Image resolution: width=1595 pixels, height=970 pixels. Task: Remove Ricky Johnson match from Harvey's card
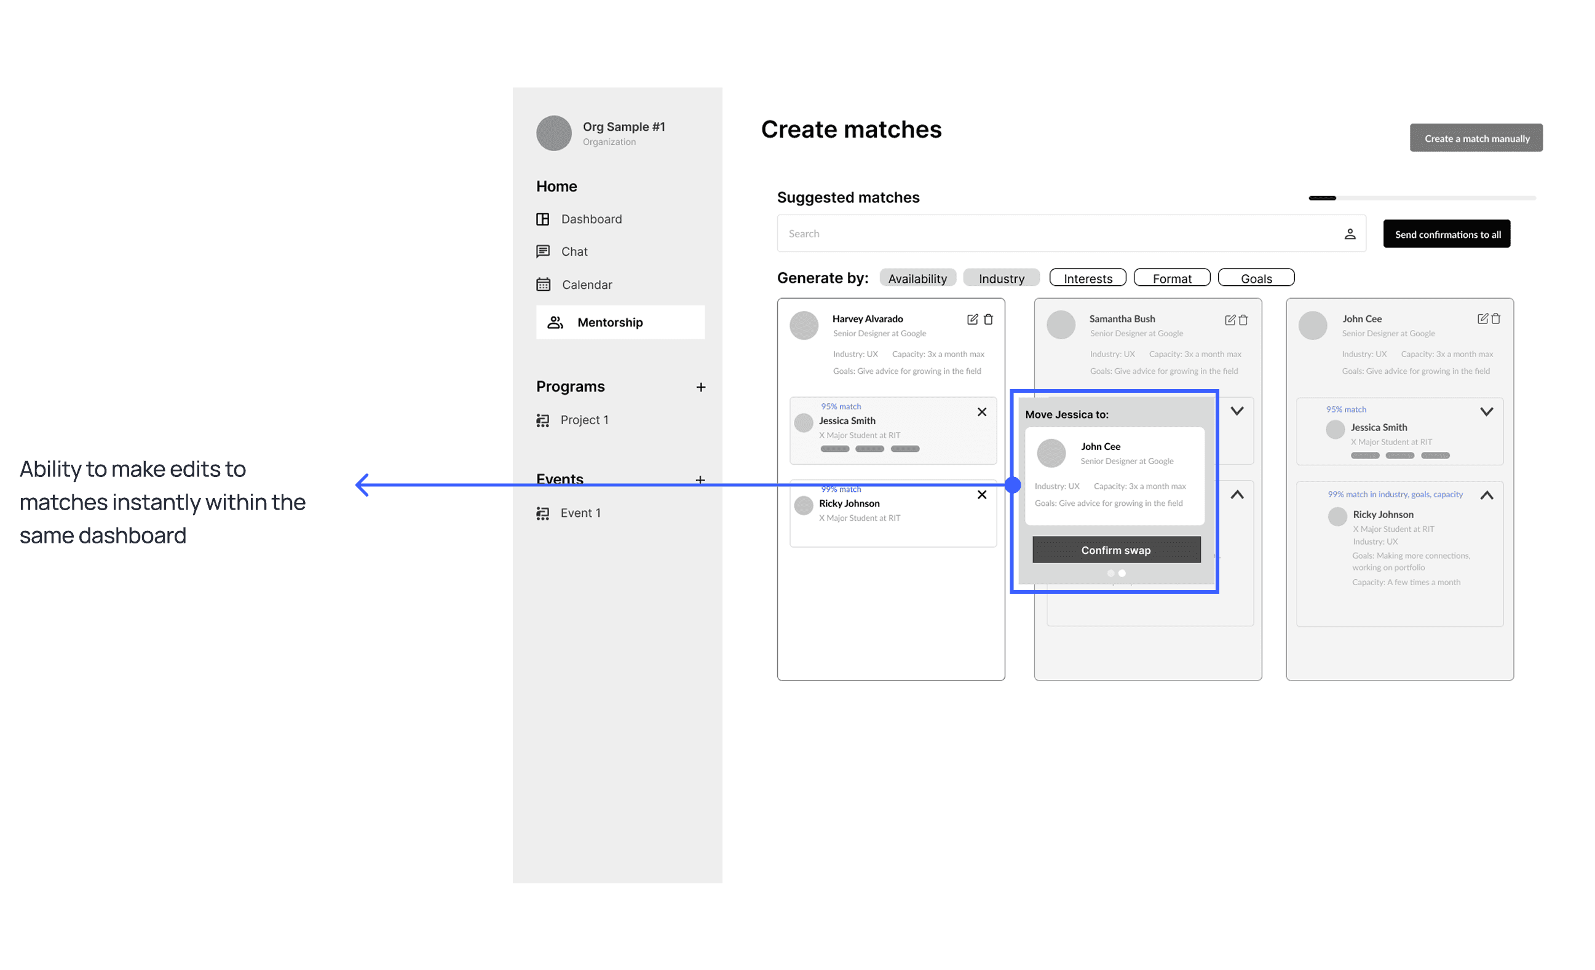[982, 495]
